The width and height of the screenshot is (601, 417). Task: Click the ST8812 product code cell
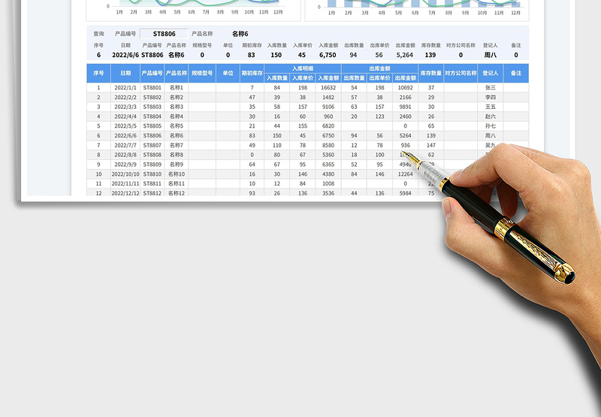coord(152,193)
